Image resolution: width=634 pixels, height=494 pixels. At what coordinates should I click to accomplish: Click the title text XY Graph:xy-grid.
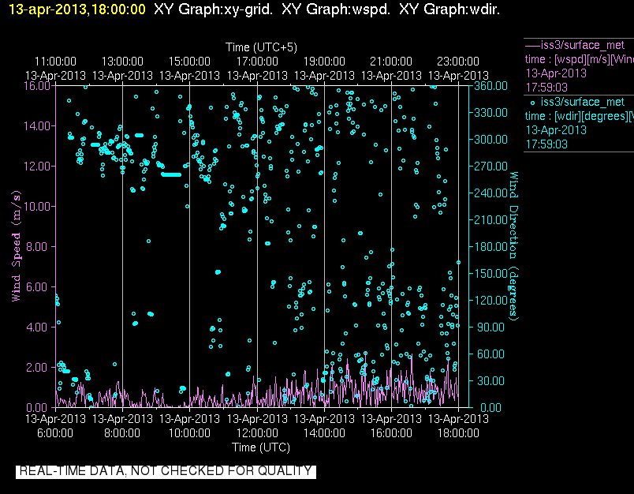pos(213,9)
